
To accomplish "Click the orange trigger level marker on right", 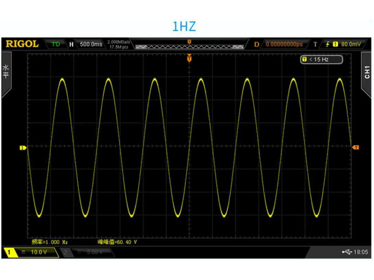I will click(x=356, y=148).
